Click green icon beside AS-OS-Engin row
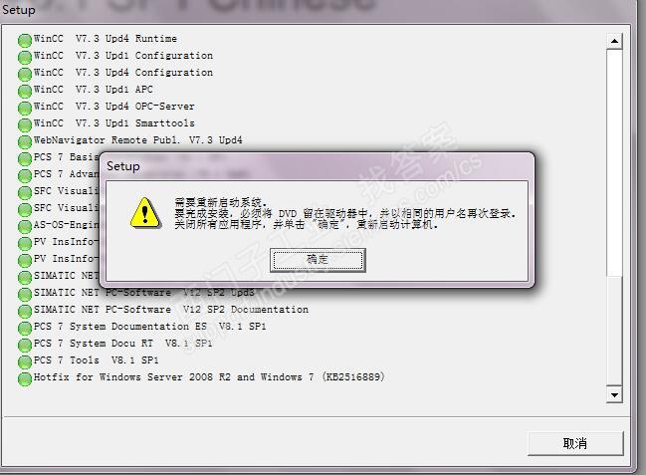646x475 pixels. coord(25,226)
